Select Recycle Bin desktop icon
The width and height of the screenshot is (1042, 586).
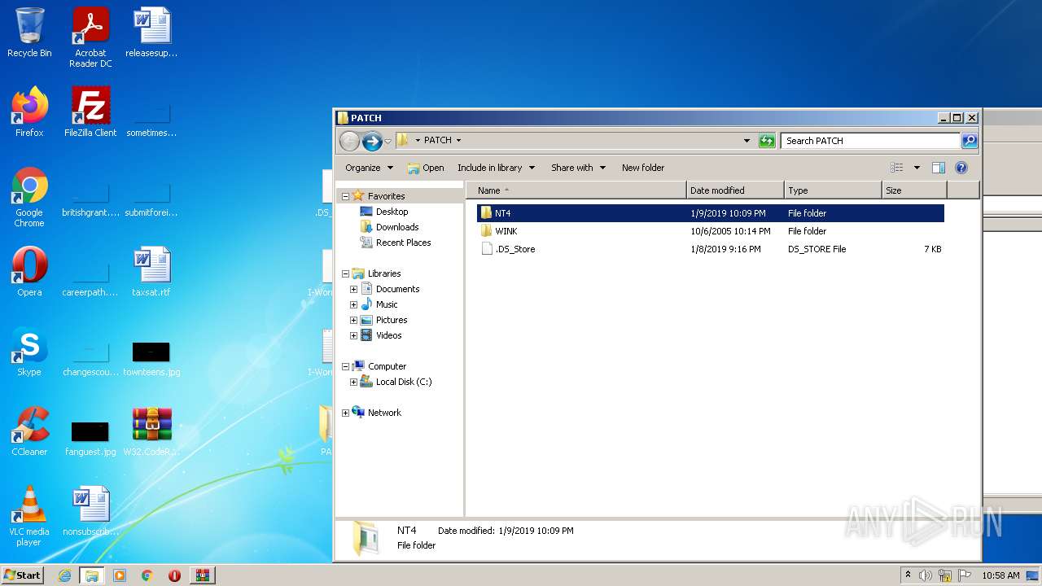29,33
